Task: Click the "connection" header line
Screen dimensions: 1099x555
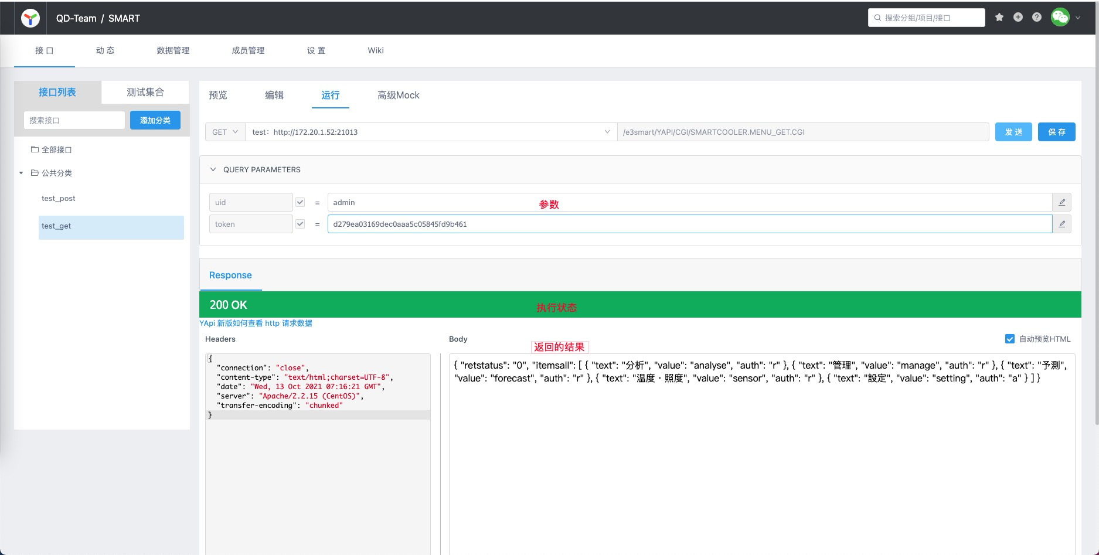Action: [263, 368]
